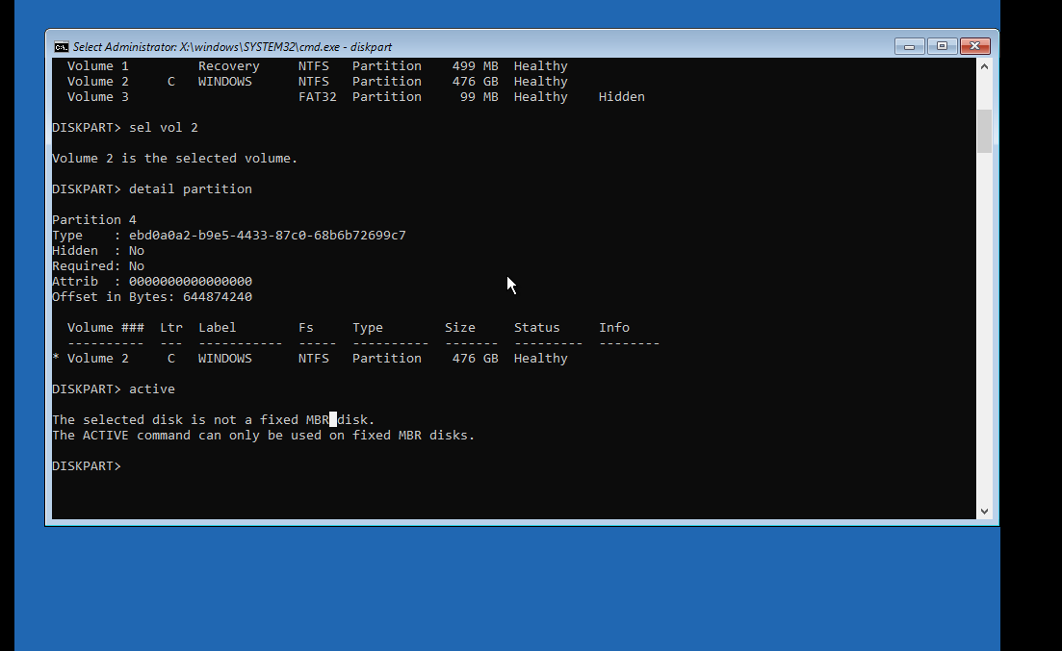The image size is (1062, 651).
Task: Click the 'Volume 1' Recovery row
Action: click(x=317, y=66)
